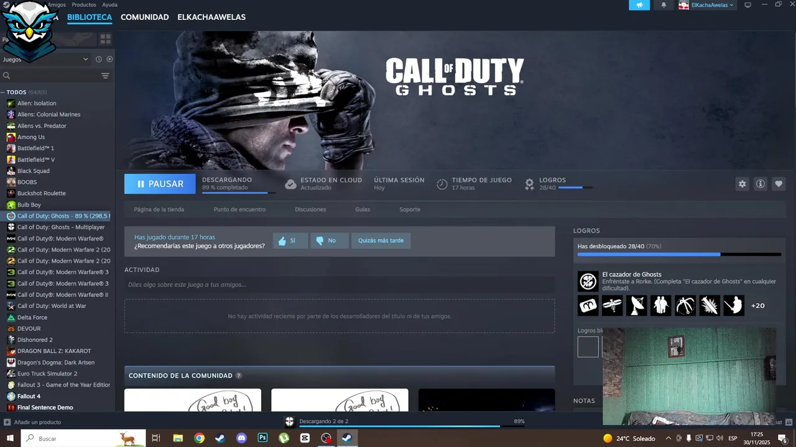Open the Discusiones link

310,210
